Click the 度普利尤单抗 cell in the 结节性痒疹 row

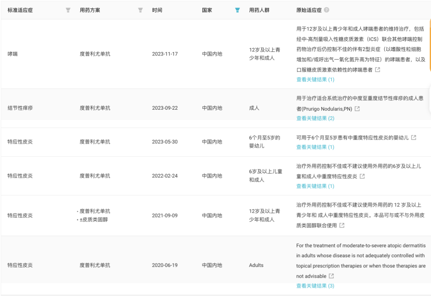coord(95,108)
